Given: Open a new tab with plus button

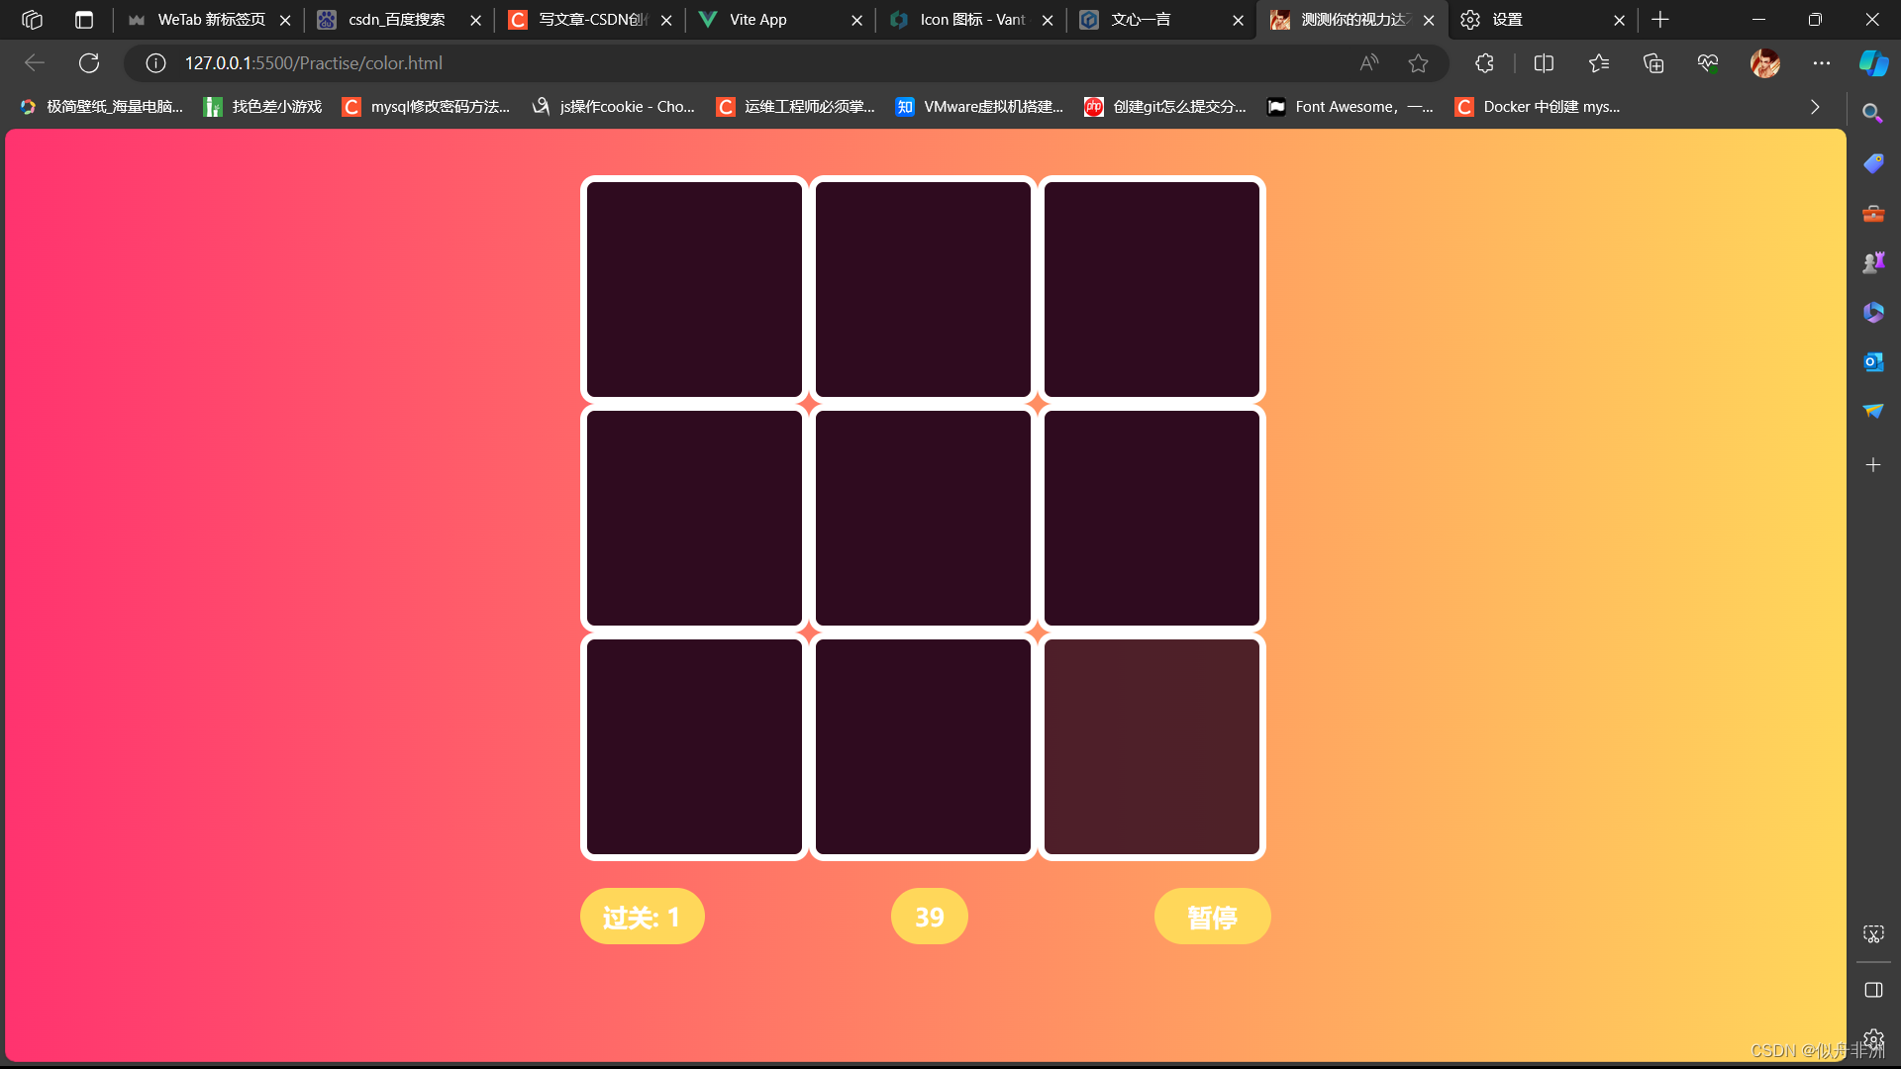Looking at the screenshot, I should tap(1660, 20).
